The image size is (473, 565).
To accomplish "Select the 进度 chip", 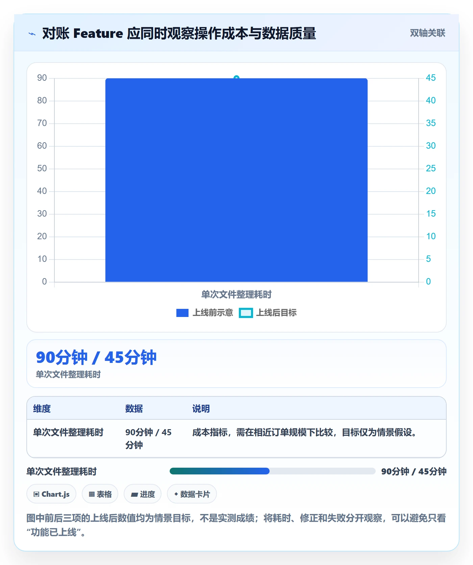I will (143, 494).
